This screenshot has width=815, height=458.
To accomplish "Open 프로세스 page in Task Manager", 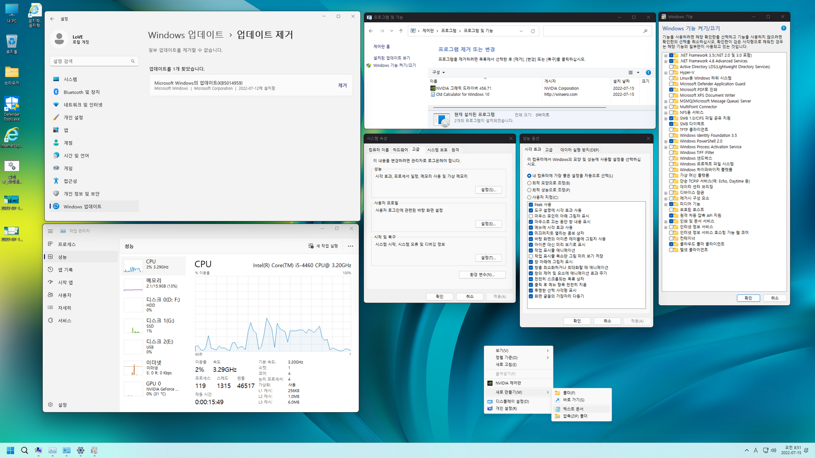I will [x=82, y=244].
